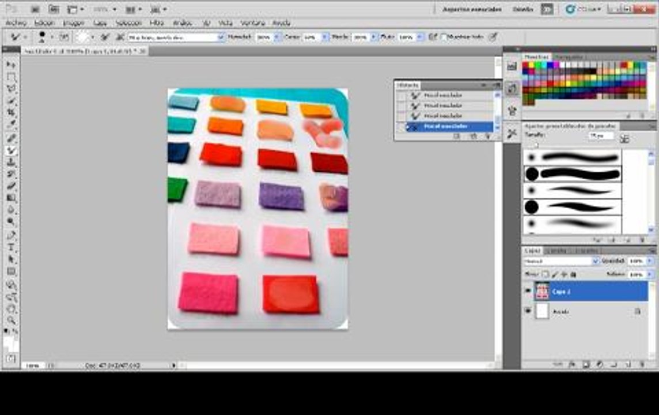The image size is (659, 415).
Task: Select the Blur tool
Action: click(12, 210)
